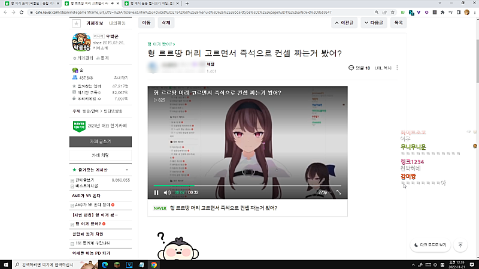The image size is (479, 269).
Task: Toggle 다크 모드로 보기 dark mode
Action: 430,245
